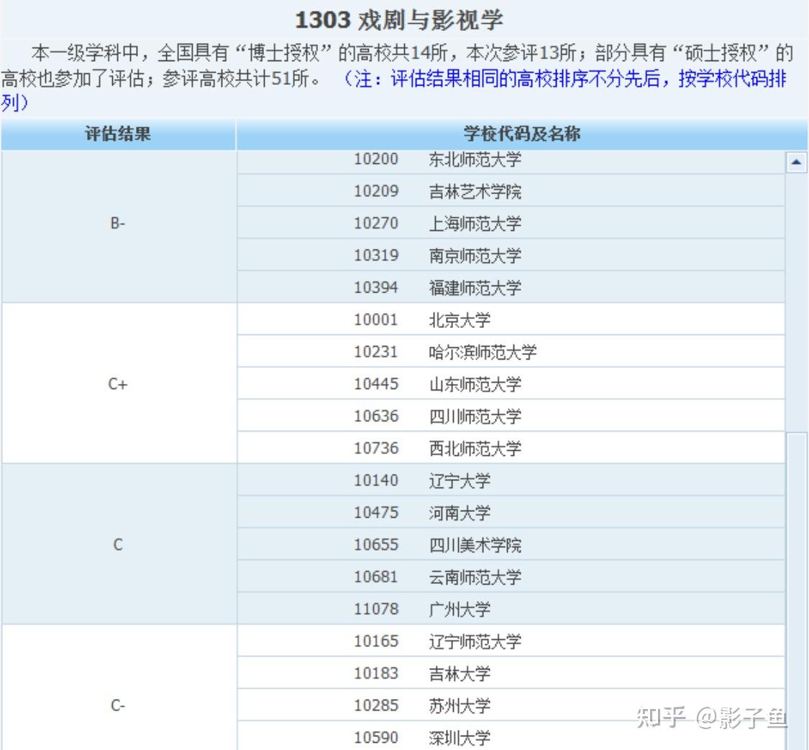Click row 10445 山东师范大学

click(511, 383)
